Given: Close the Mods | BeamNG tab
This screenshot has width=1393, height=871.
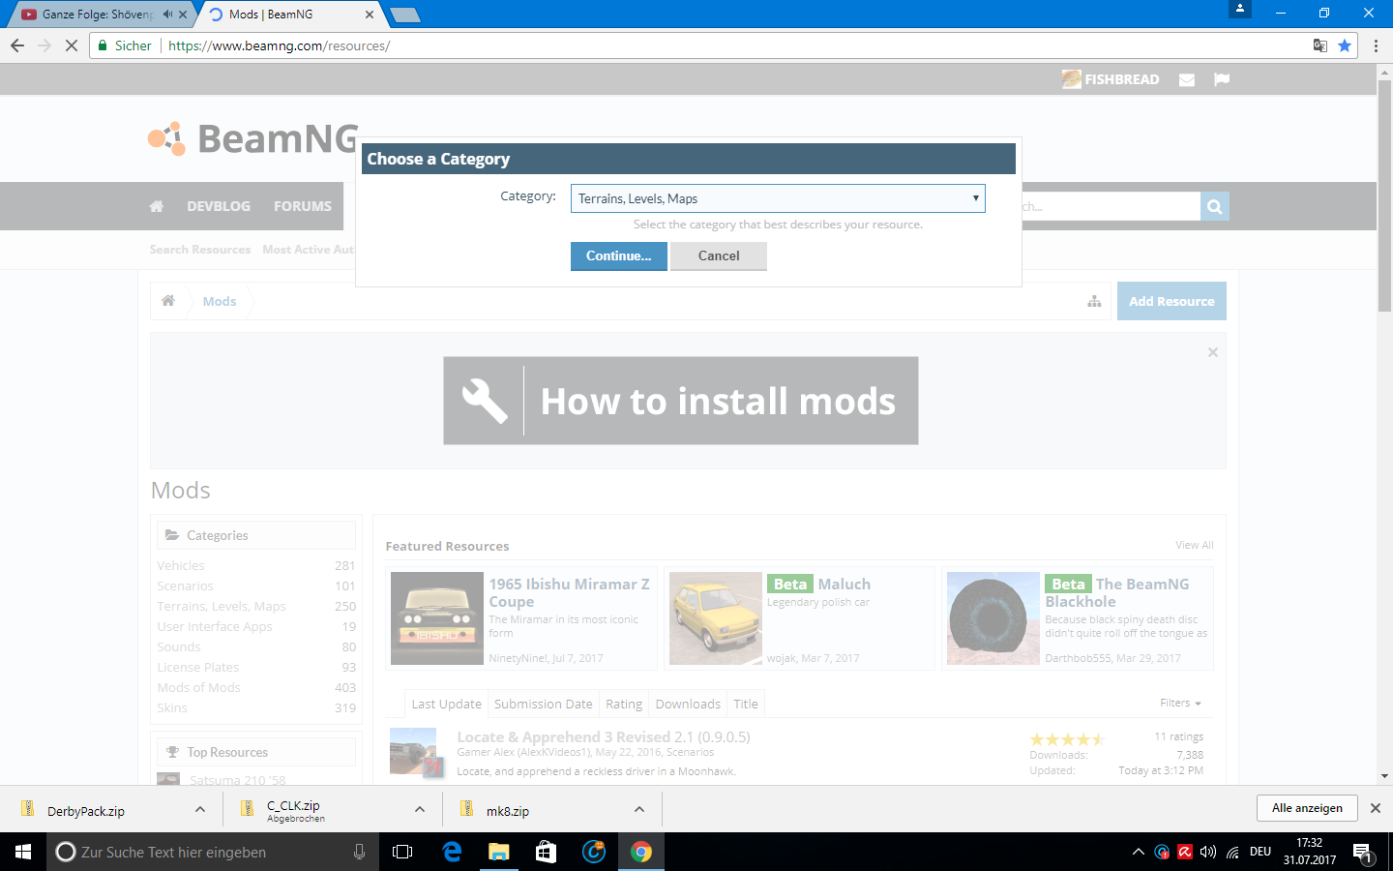Looking at the screenshot, I should pyautogui.click(x=370, y=15).
